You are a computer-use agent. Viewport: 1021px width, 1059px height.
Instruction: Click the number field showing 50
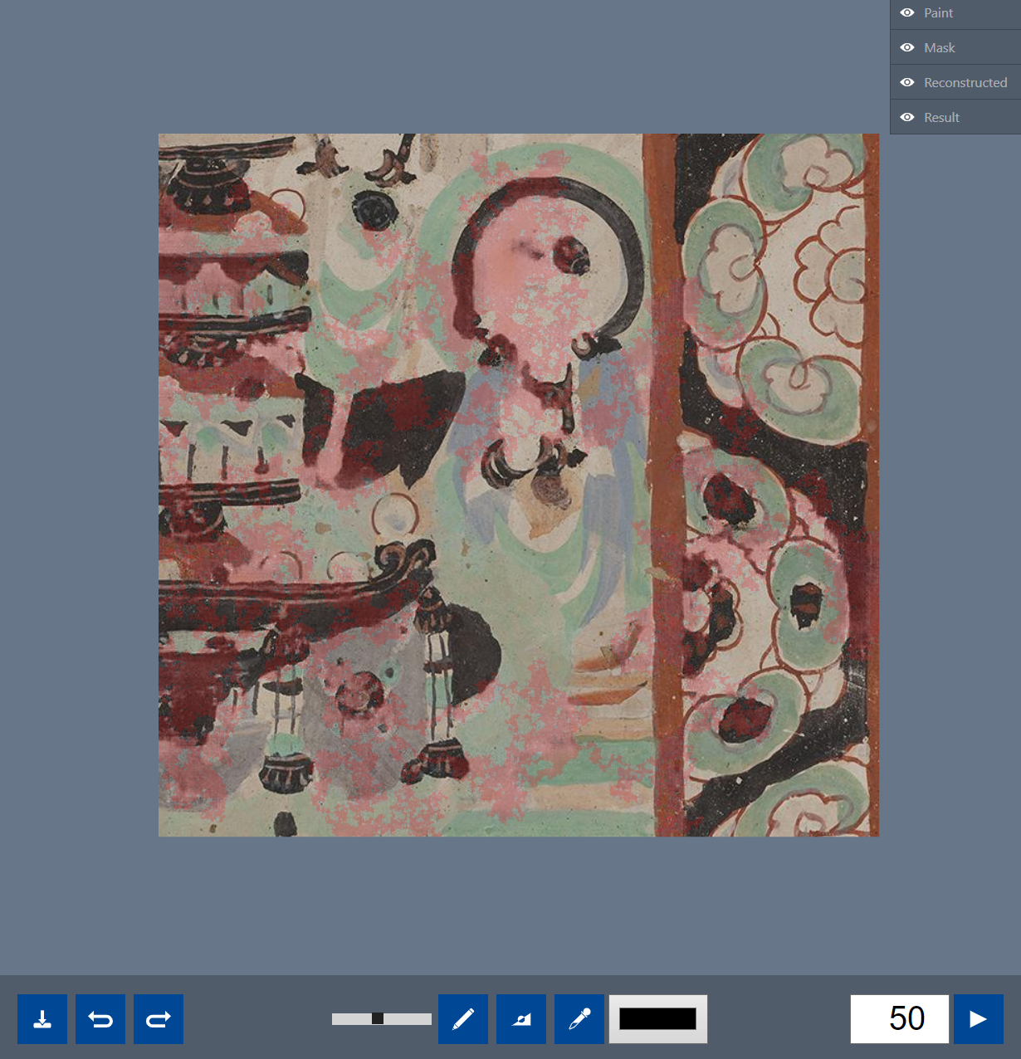pyautogui.click(x=900, y=1019)
